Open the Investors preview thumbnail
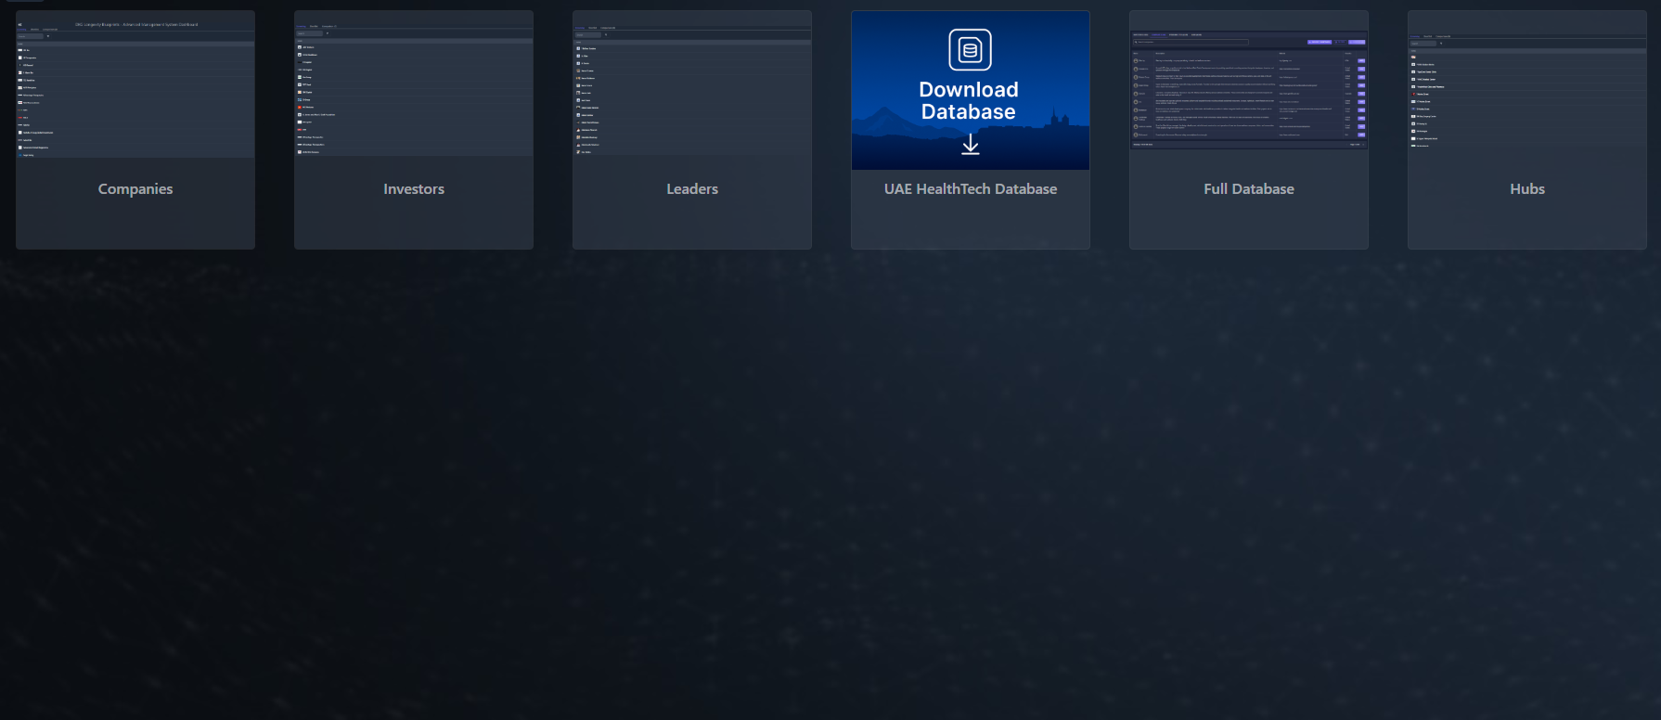Image resolution: width=1661 pixels, height=720 pixels. [x=414, y=93]
